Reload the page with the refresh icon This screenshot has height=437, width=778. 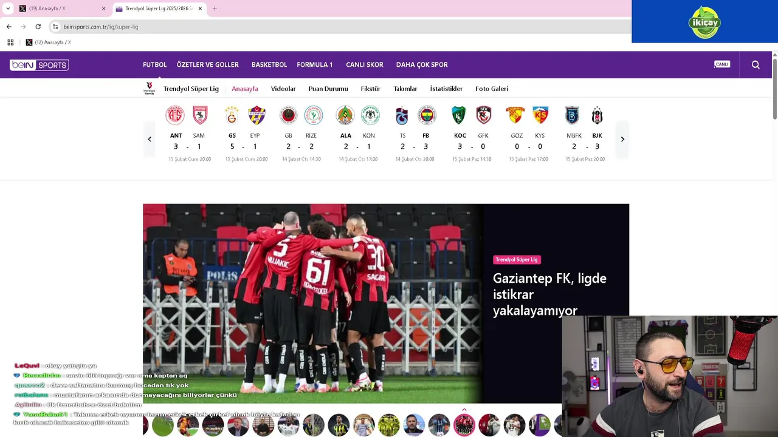38,27
